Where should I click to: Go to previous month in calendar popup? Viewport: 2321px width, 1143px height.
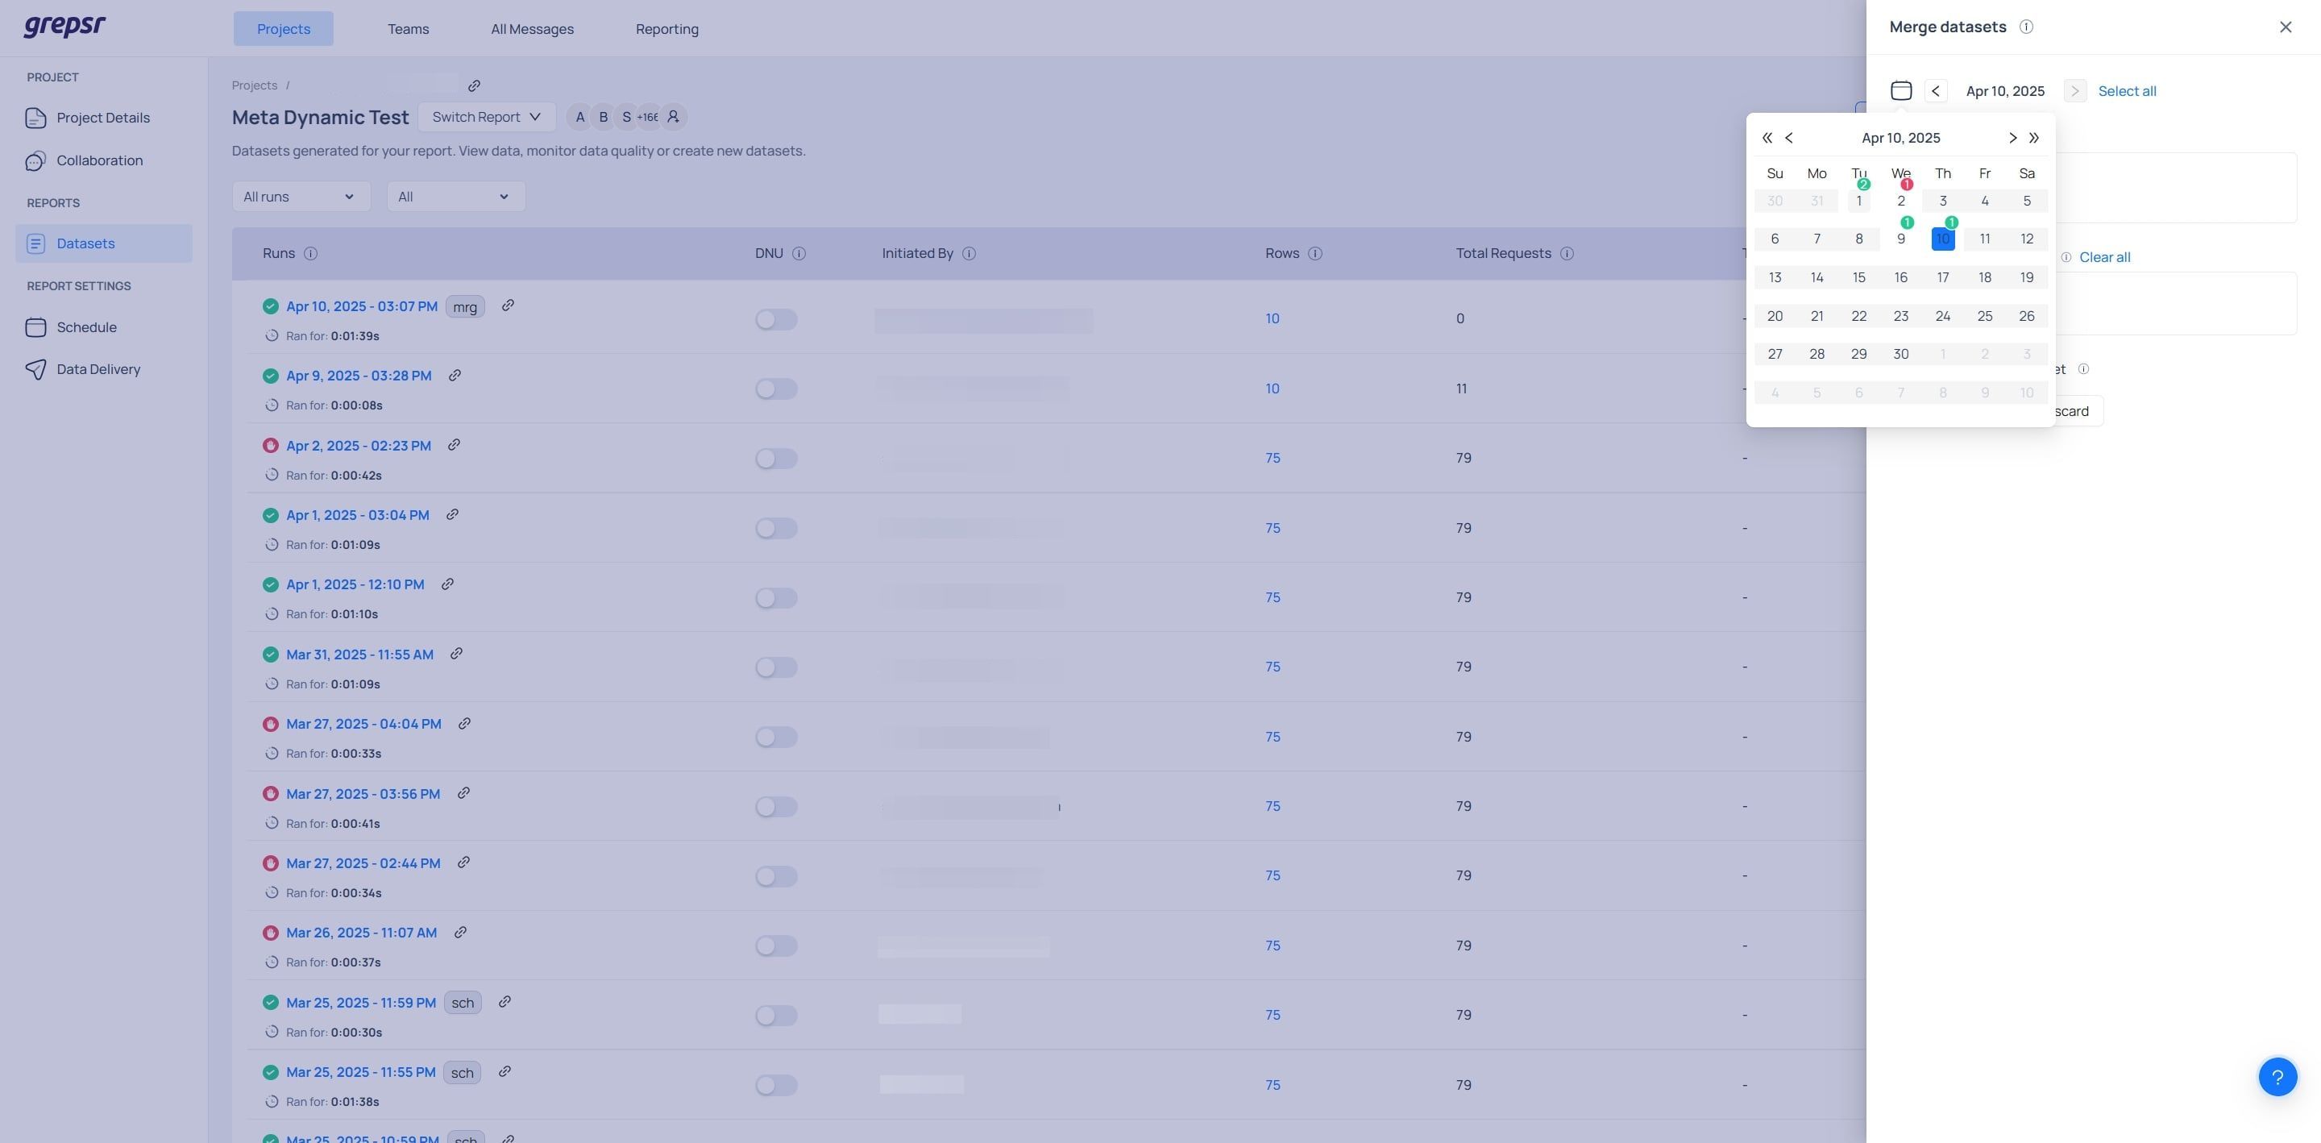pos(1789,138)
